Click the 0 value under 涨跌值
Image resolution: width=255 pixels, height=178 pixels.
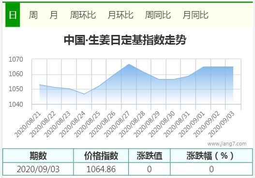[x=150, y=169]
